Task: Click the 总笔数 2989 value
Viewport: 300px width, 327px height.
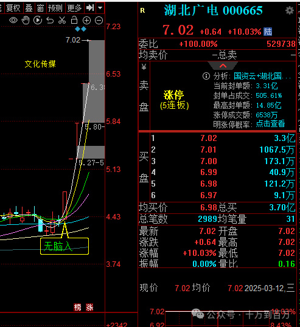Action: tap(208, 219)
